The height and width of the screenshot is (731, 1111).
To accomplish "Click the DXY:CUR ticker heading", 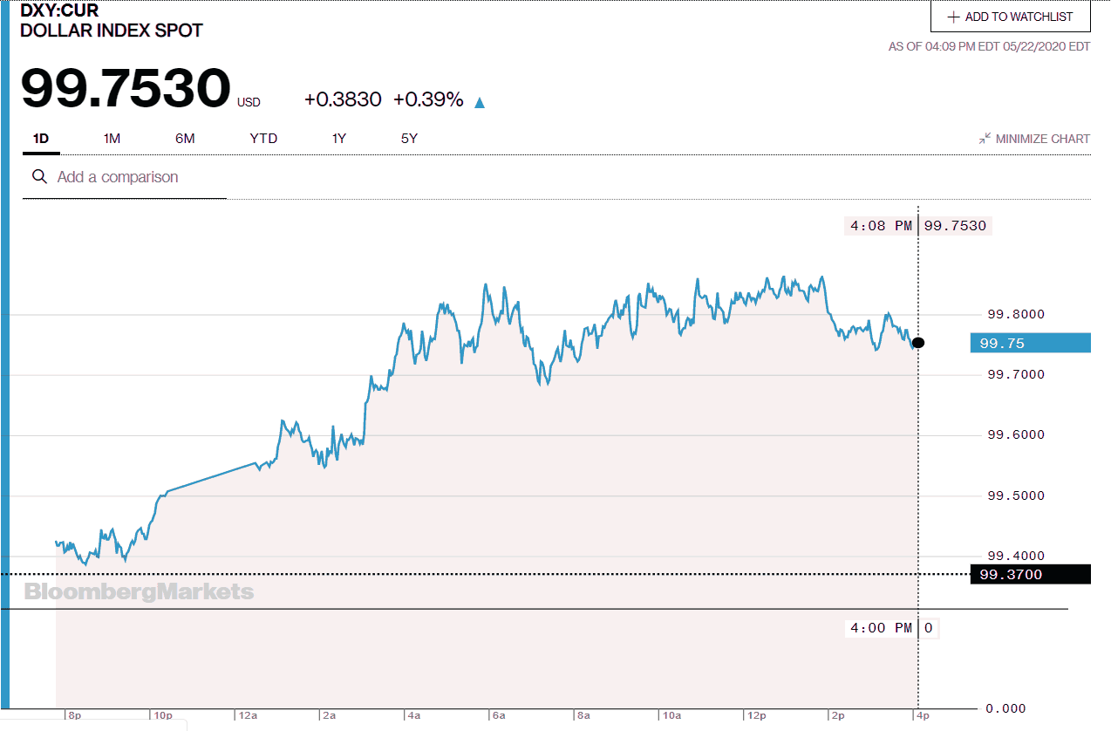I will pyautogui.click(x=60, y=11).
